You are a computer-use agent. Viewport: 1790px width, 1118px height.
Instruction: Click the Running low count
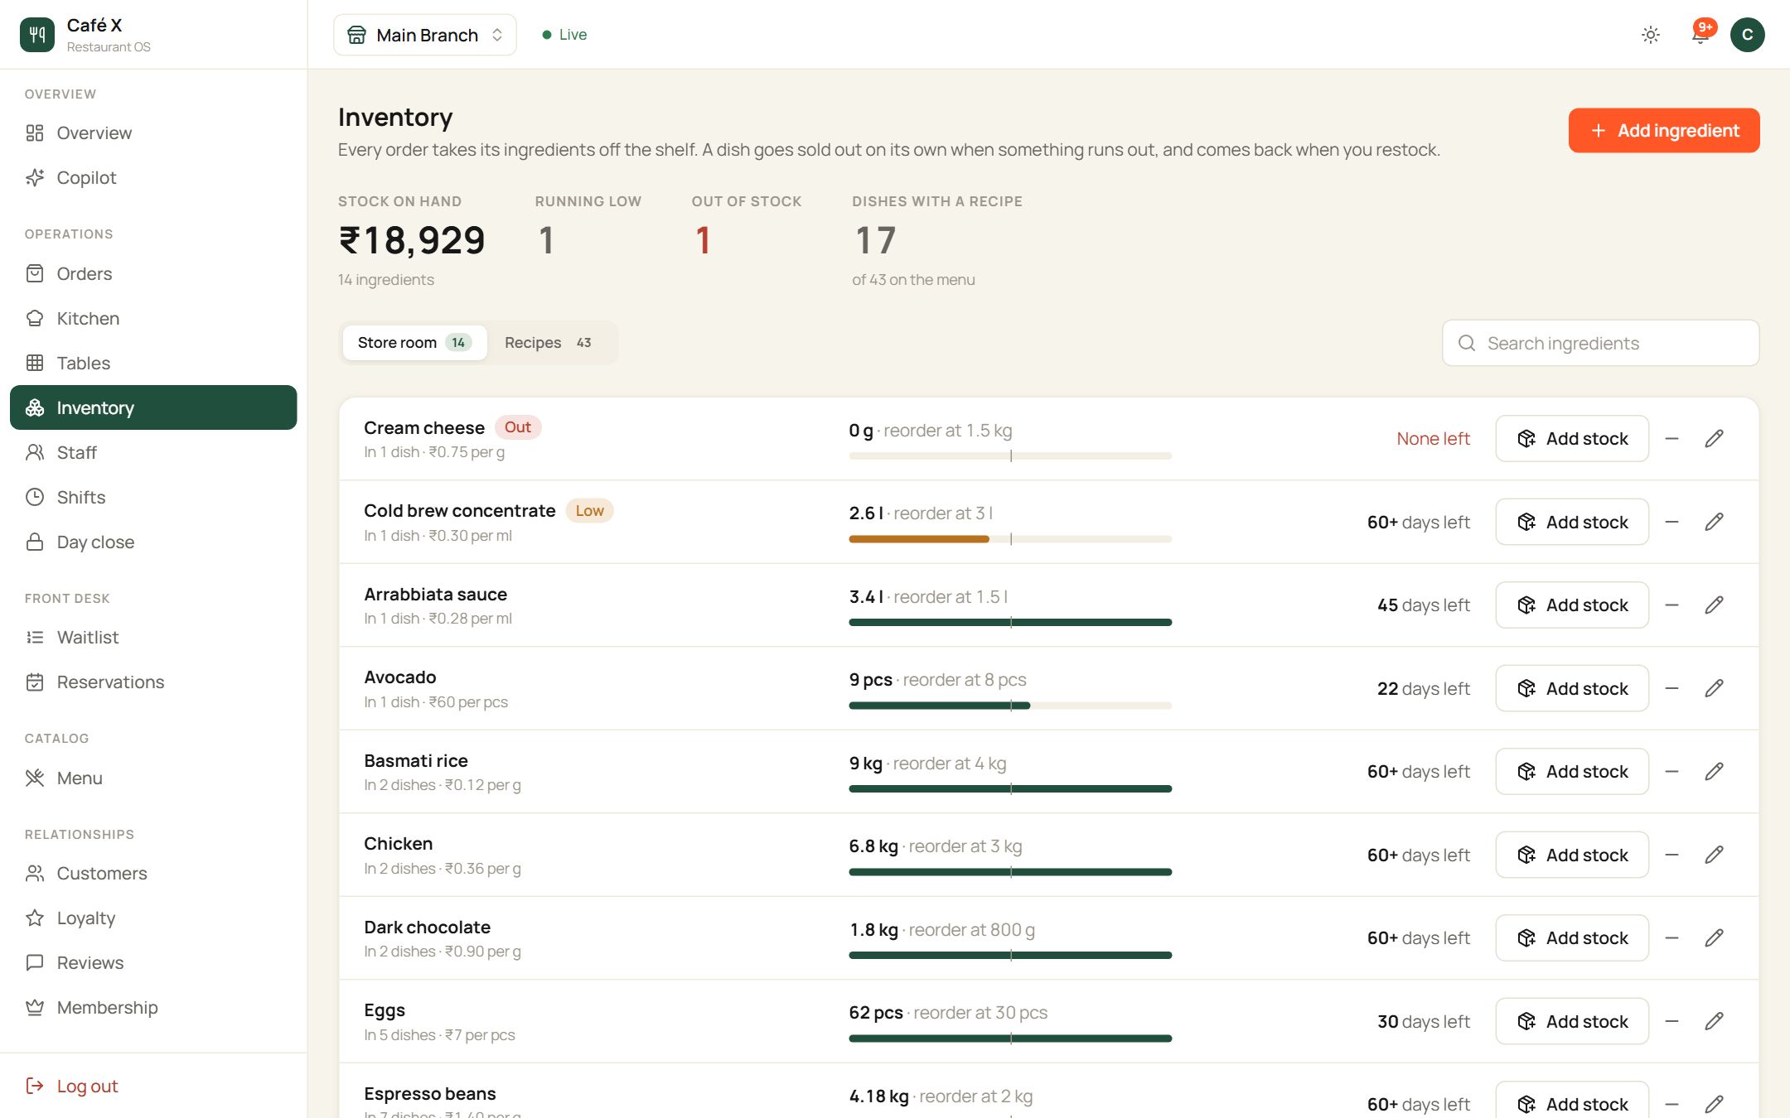[x=546, y=240]
